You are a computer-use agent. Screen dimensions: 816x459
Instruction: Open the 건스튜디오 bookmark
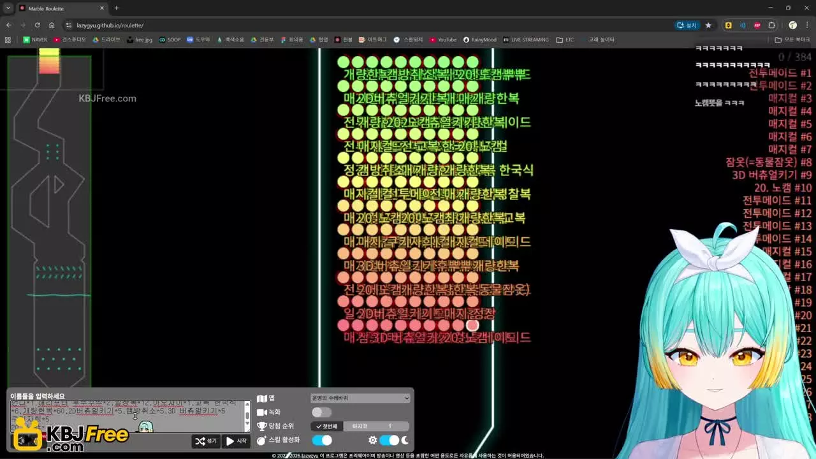click(x=69, y=40)
